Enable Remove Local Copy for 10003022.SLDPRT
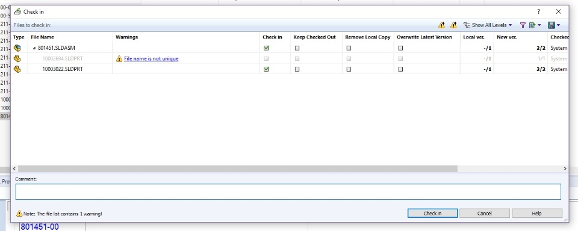The image size is (578, 231). [x=349, y=69]
